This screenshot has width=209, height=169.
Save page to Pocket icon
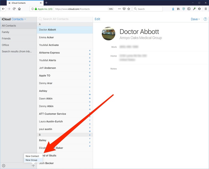click(124, 9)
